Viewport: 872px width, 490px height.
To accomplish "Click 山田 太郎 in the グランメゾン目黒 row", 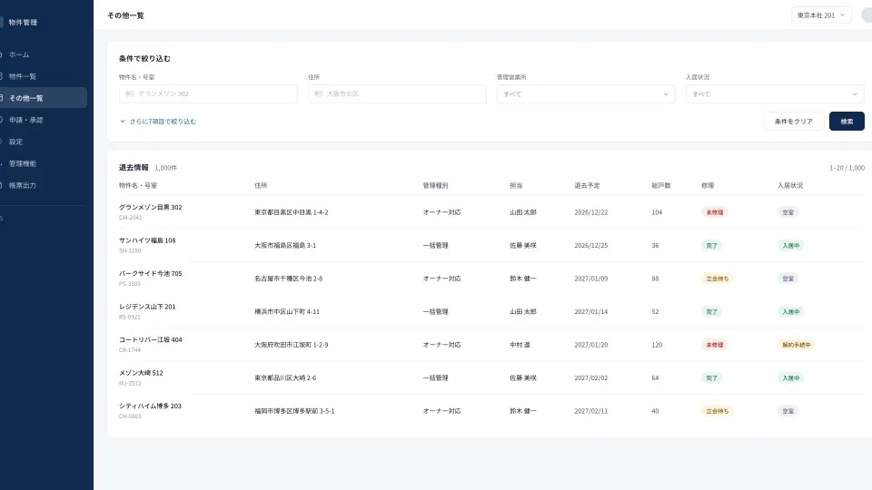I will click(523, 212).
